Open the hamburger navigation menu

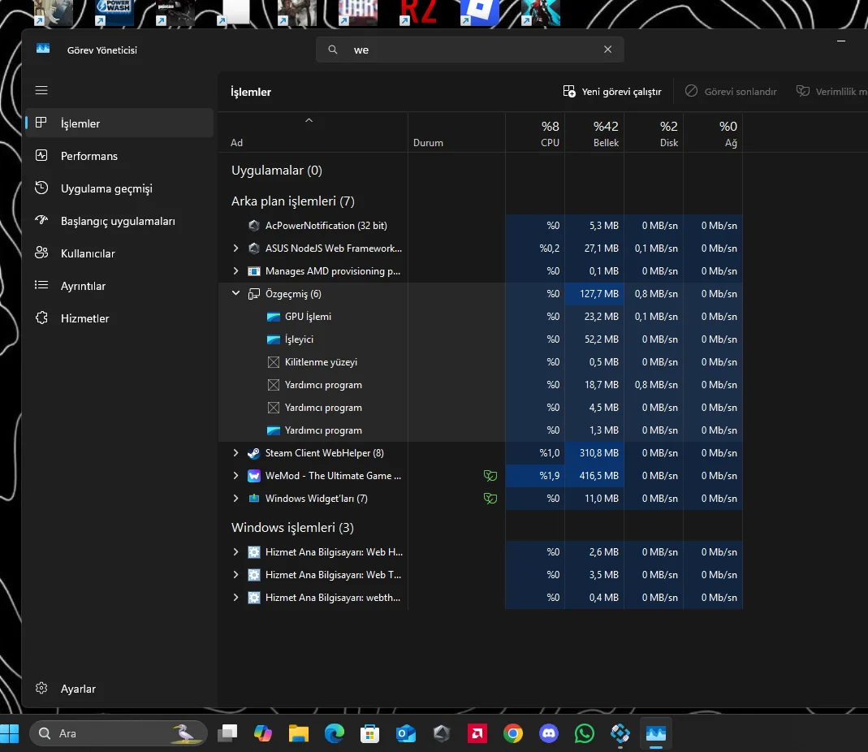tap(41, 90)
